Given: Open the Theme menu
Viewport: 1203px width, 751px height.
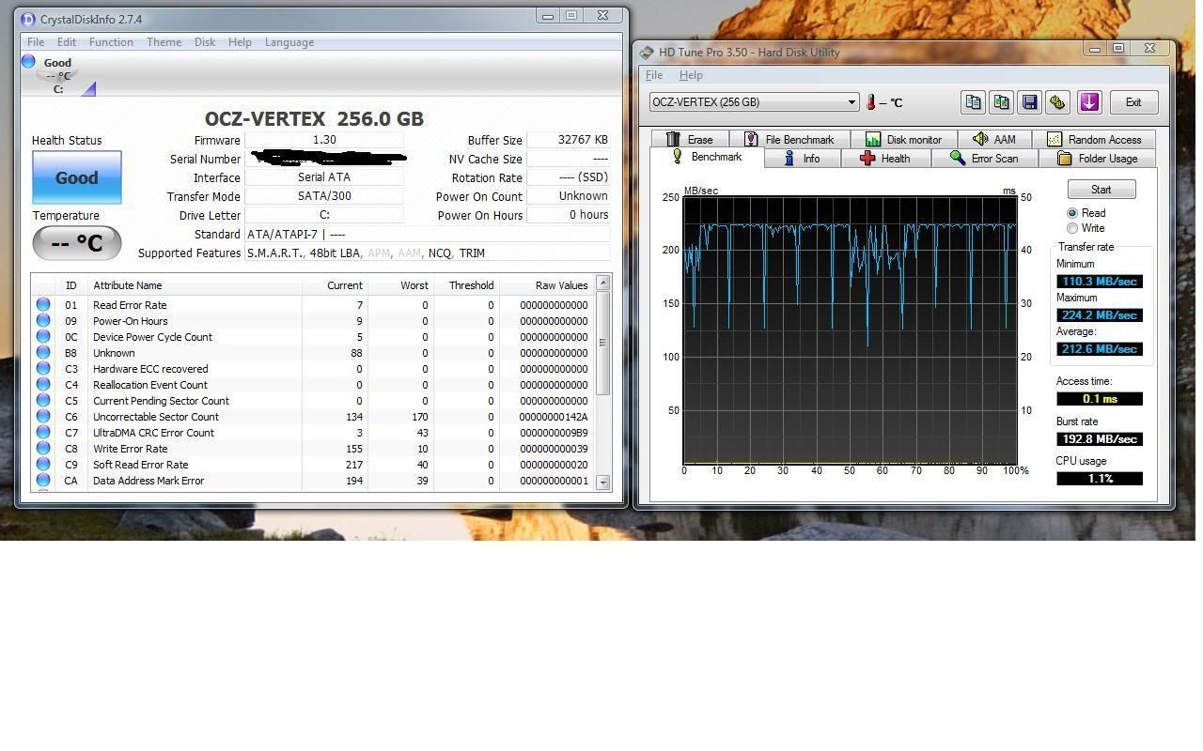Looking at the screenshot, I should pyautogui.click(x=164, y=42).
